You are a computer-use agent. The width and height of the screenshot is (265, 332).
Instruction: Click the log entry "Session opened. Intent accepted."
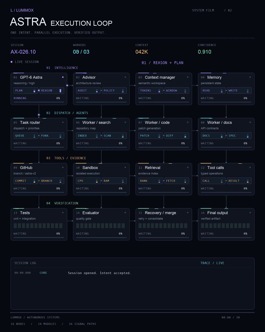click(x=100, y=273)
